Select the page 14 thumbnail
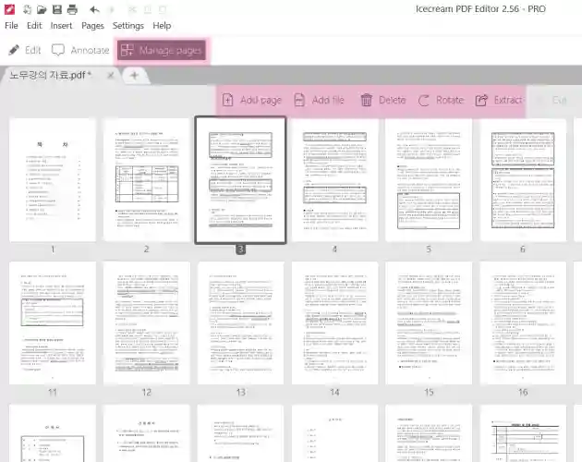582x462 pixels. tap(334, 323)
